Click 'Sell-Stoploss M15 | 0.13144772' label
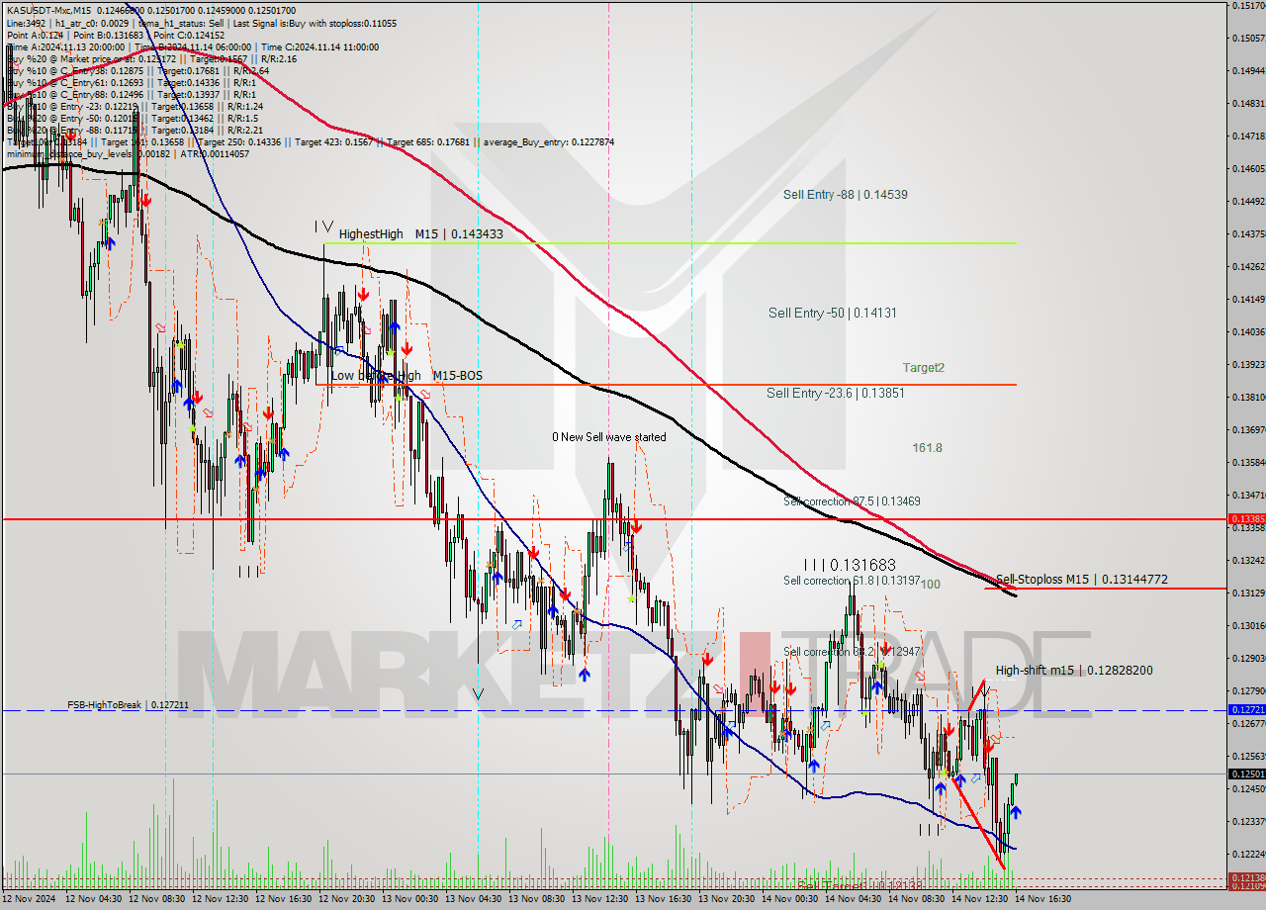 [1081, 580]
